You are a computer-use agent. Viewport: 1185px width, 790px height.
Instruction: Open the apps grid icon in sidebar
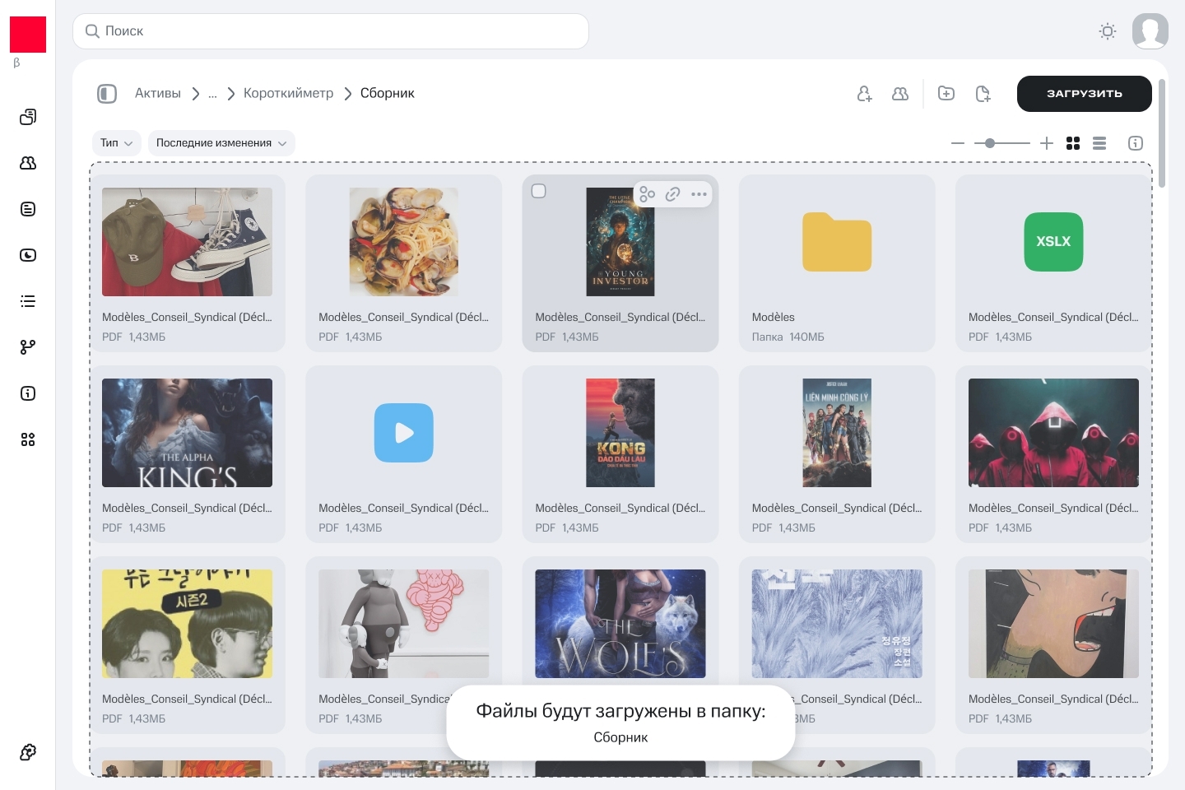coord(28,439)
